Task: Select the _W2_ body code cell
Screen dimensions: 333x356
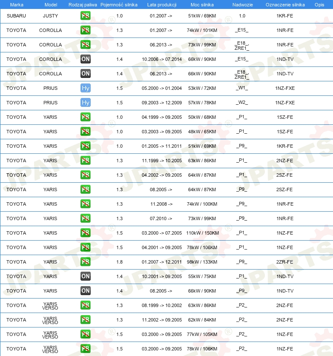Action: click(242, 103)
